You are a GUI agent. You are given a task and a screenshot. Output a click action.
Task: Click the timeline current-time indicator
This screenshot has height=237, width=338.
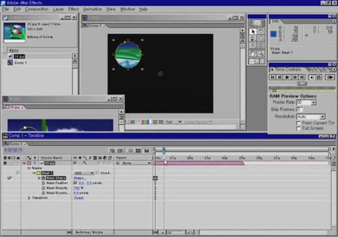[x=164, y=152]
